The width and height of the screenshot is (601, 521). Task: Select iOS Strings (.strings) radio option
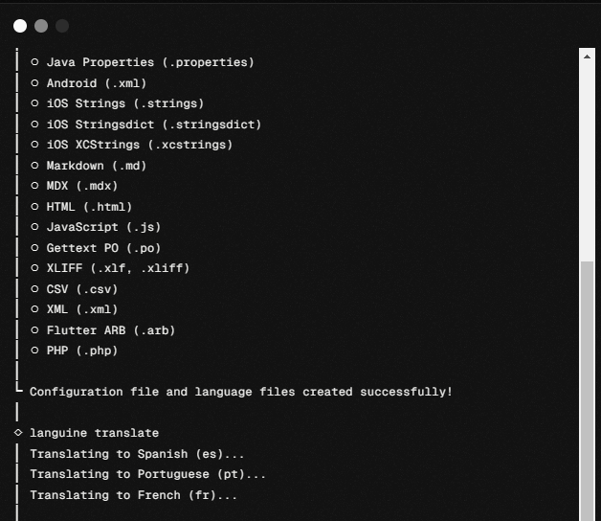point(35,103)
